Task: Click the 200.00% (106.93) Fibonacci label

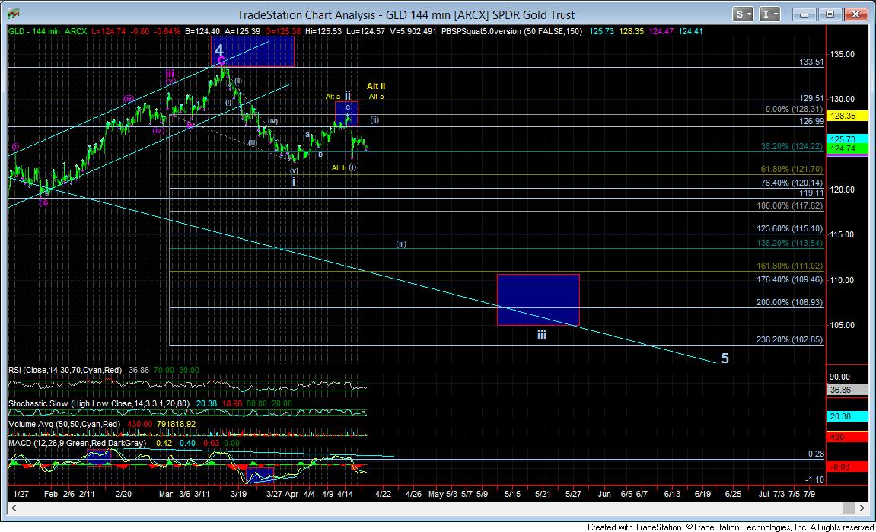Action: [x=789, y=302]
